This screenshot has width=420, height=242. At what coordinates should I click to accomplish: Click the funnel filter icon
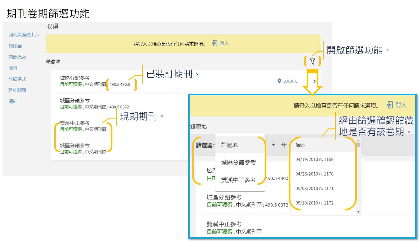312,61
